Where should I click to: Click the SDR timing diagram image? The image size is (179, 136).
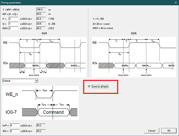45,57
